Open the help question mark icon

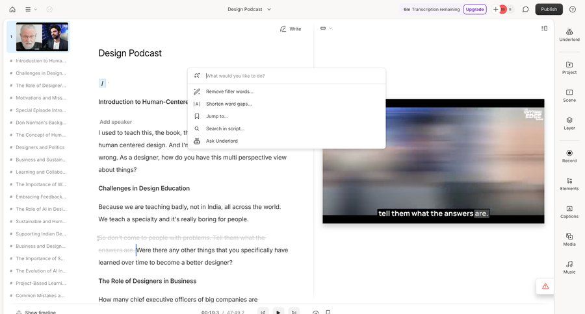572,9
